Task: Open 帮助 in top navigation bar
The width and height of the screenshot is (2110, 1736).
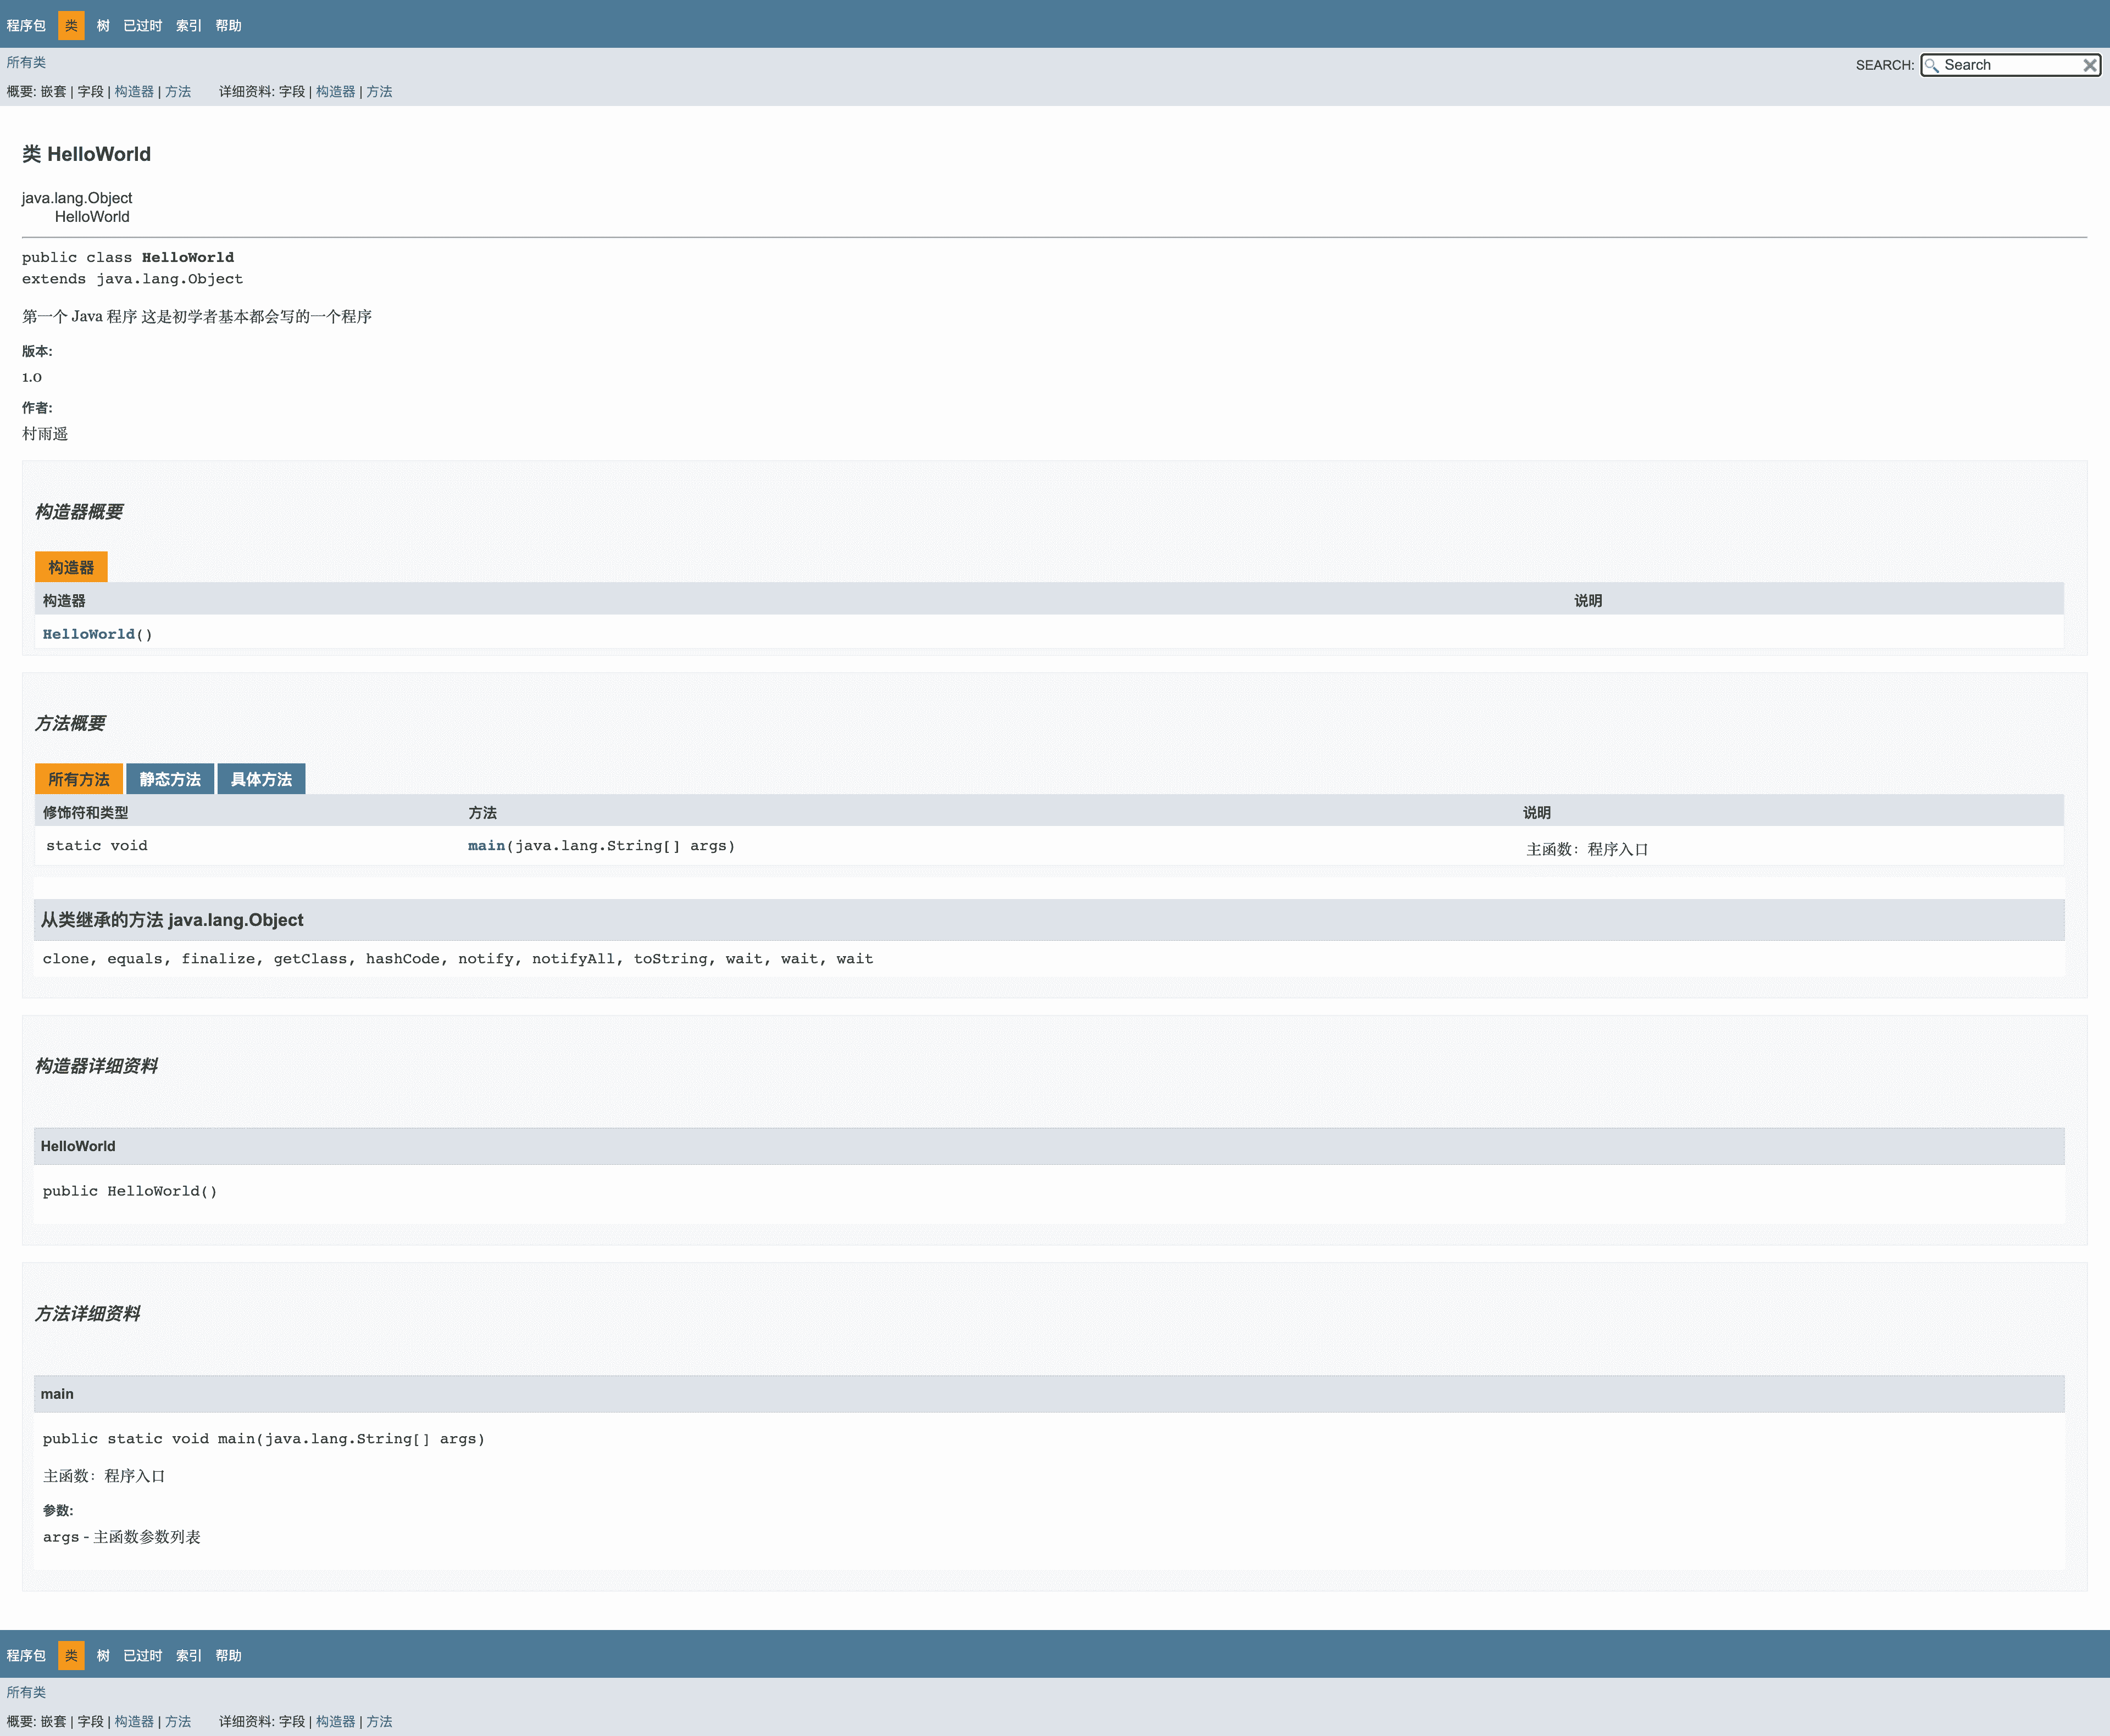Action: click(228, 26)
